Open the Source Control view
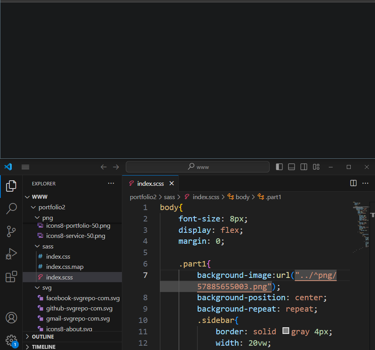Viewport: 375px width, 350px height. click(11, 231)
